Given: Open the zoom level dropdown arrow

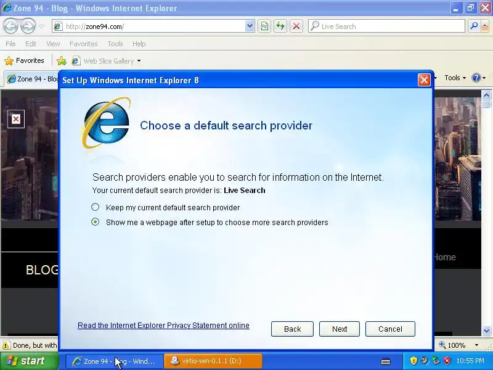Looking at the screenshot, I should [x=476, y=345].
